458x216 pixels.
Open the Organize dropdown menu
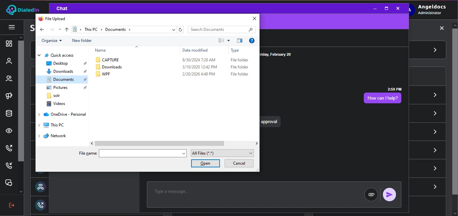pos(52,41)
